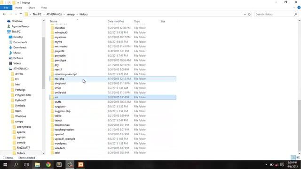Switch to large icons view layout
The image size is (301, 169).
(298, 158)
